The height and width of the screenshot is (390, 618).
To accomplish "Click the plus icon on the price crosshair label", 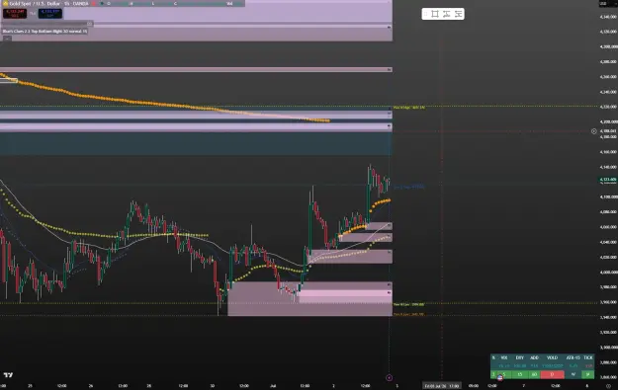I will pos(594,131).
